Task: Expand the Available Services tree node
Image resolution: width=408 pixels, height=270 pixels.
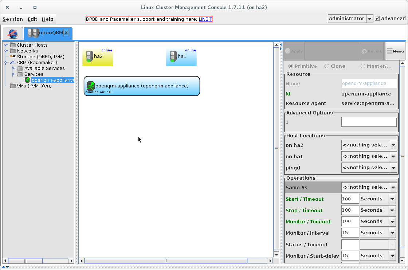Action: pos(13,68)
